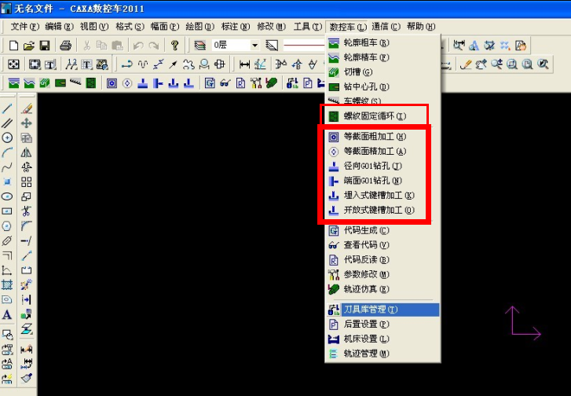The image size is (571, 396).
Task: Select the Polygon drawing tool
Action: tap(7, 225)
